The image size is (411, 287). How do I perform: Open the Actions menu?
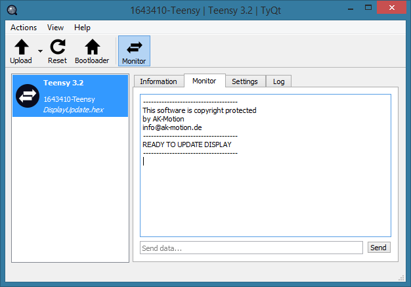24,28
